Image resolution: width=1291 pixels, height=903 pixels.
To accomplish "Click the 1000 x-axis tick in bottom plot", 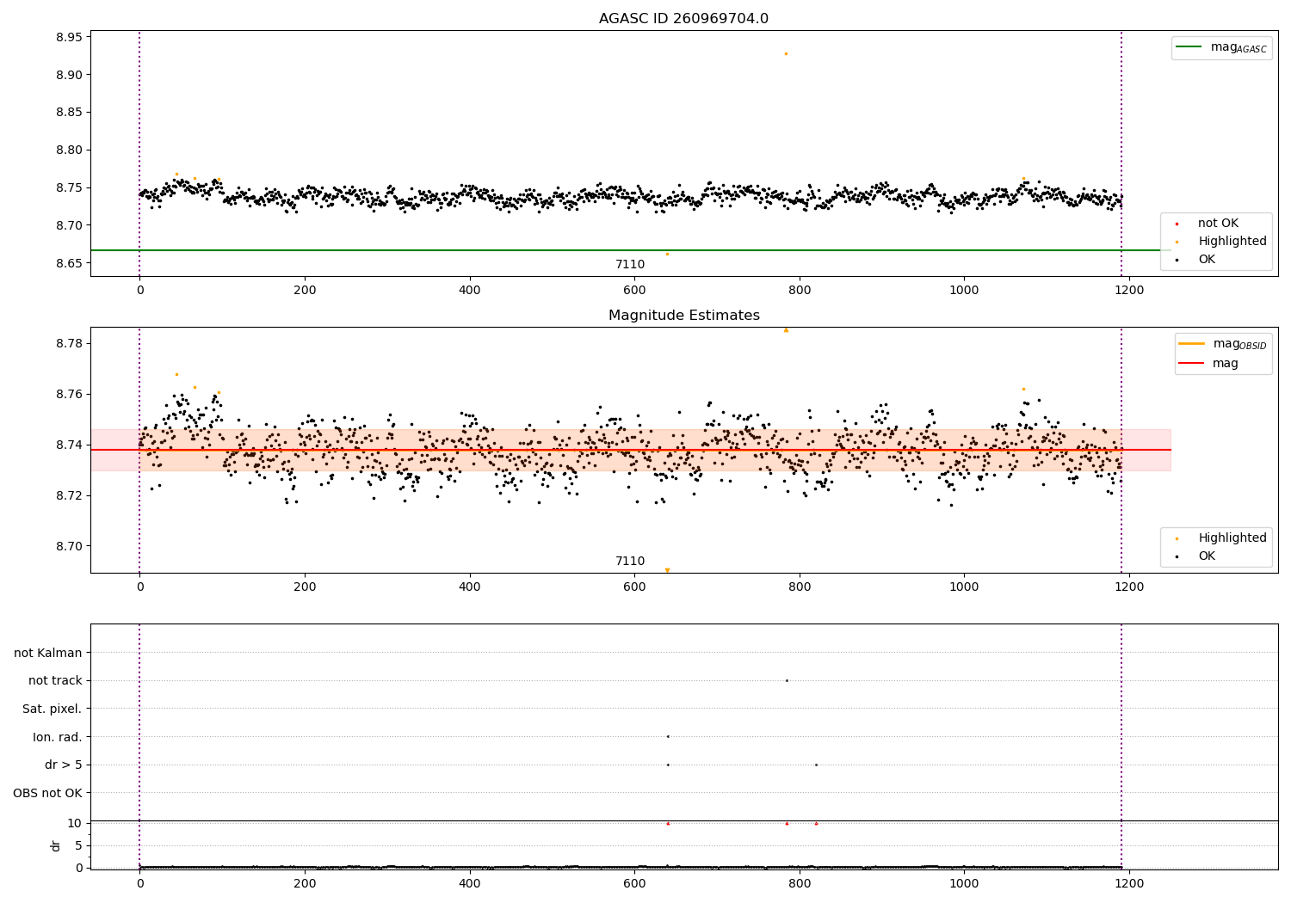I will tap(964, 883).
